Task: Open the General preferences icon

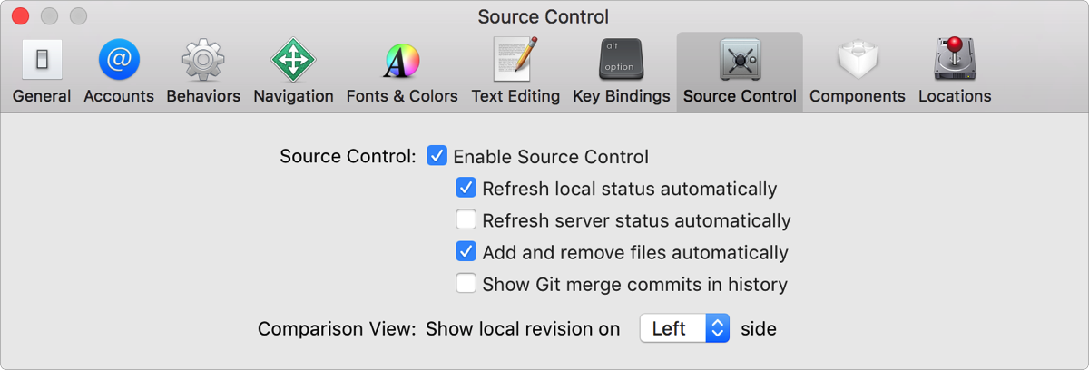Action: click(x=42, y=61)
